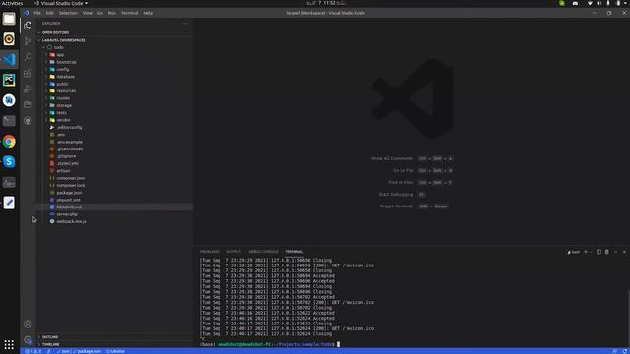Open the Run and Debug view
Viewport: 630px width, 354px height.
tap(28, 88)
